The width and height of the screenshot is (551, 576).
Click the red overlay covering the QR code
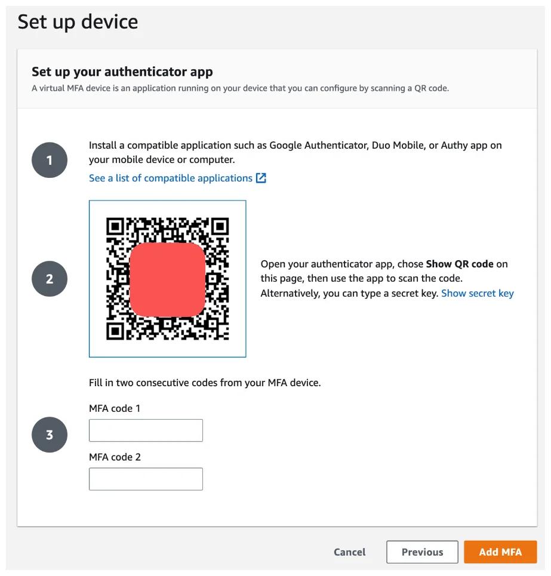coord(168,278)
